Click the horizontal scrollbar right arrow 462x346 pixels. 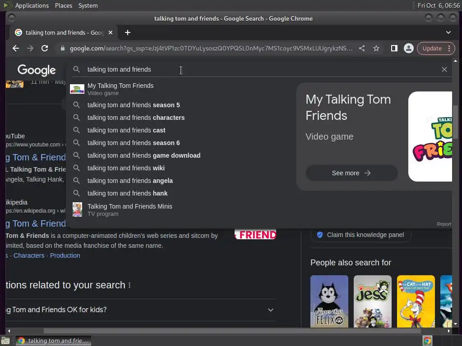pos(449,331)
